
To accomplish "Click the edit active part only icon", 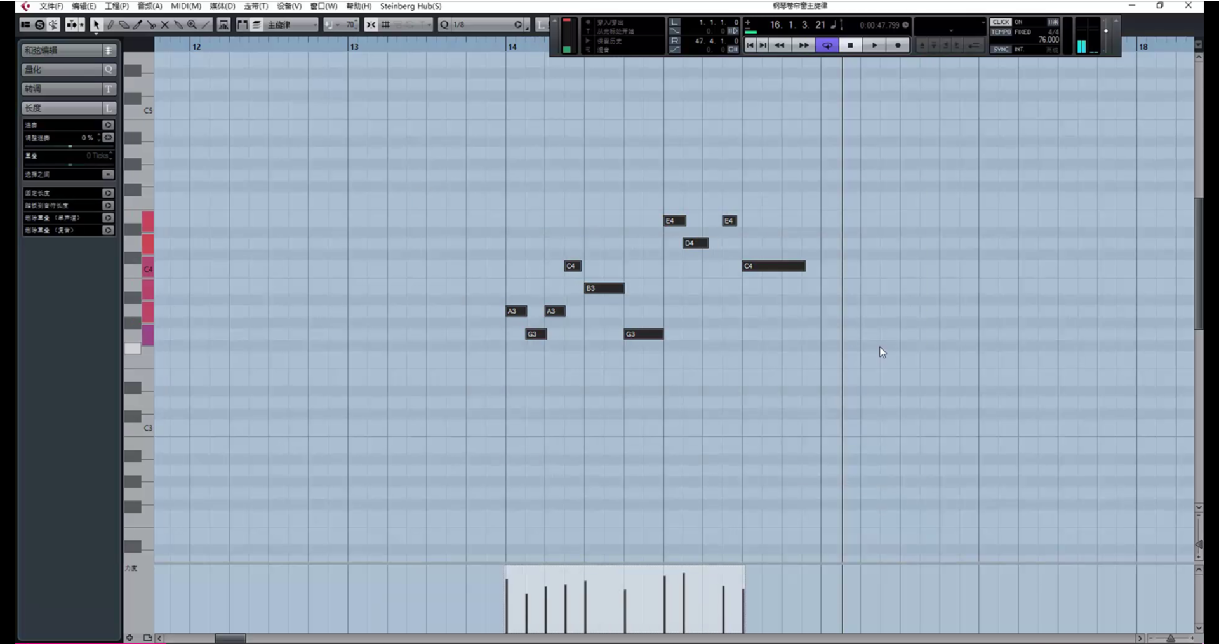I will tap(256, 25).
